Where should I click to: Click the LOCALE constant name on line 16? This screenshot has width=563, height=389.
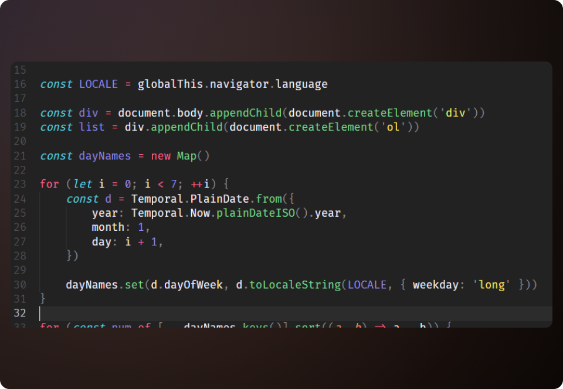pyautogui.click(x=99, y=84)
